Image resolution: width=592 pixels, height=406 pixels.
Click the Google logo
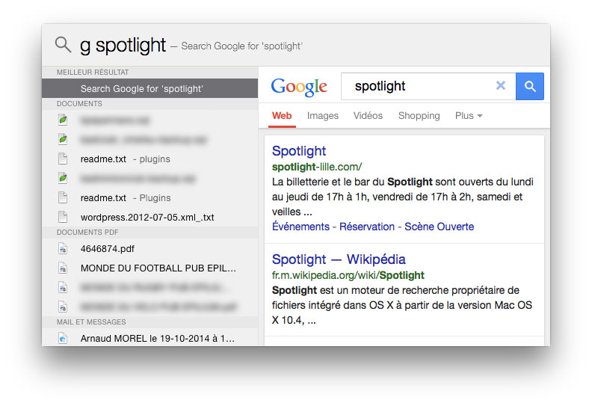pos(299,87)
